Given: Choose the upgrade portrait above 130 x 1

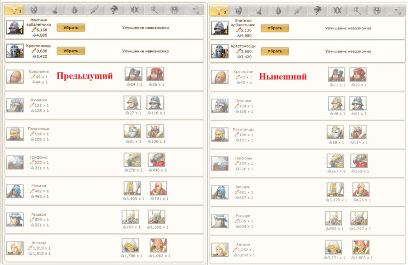Looking at the screenshot, I should click(x=155, y=131).
